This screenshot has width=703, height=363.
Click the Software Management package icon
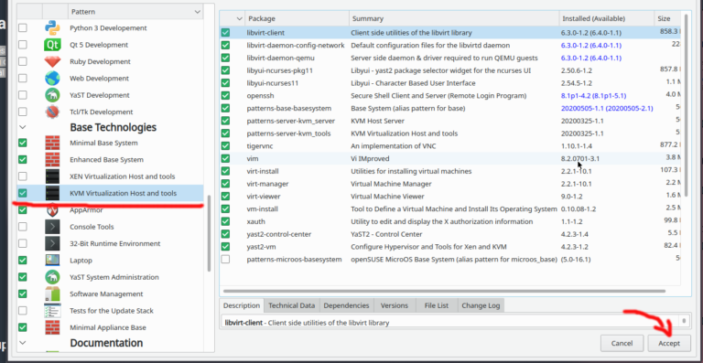click(52, 294)
